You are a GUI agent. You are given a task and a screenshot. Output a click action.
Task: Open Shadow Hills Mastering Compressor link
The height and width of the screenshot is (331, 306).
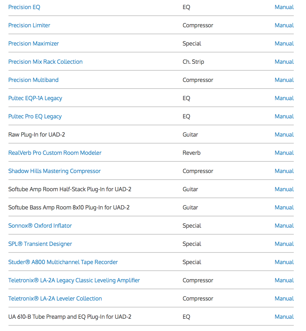[55, 171]
